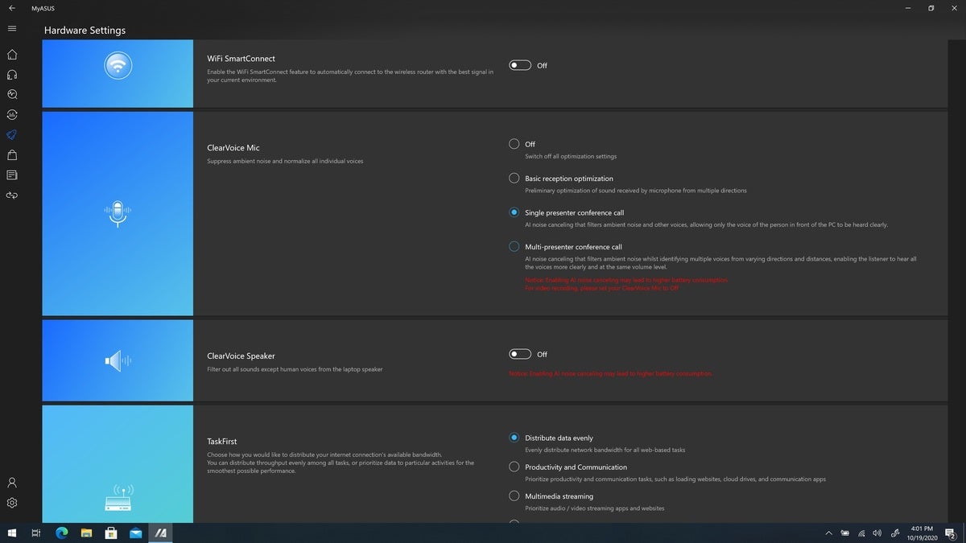Select Distribute data evenly option
The height and width of the screenshot is (543, 966).
click(x=514, y=438)
